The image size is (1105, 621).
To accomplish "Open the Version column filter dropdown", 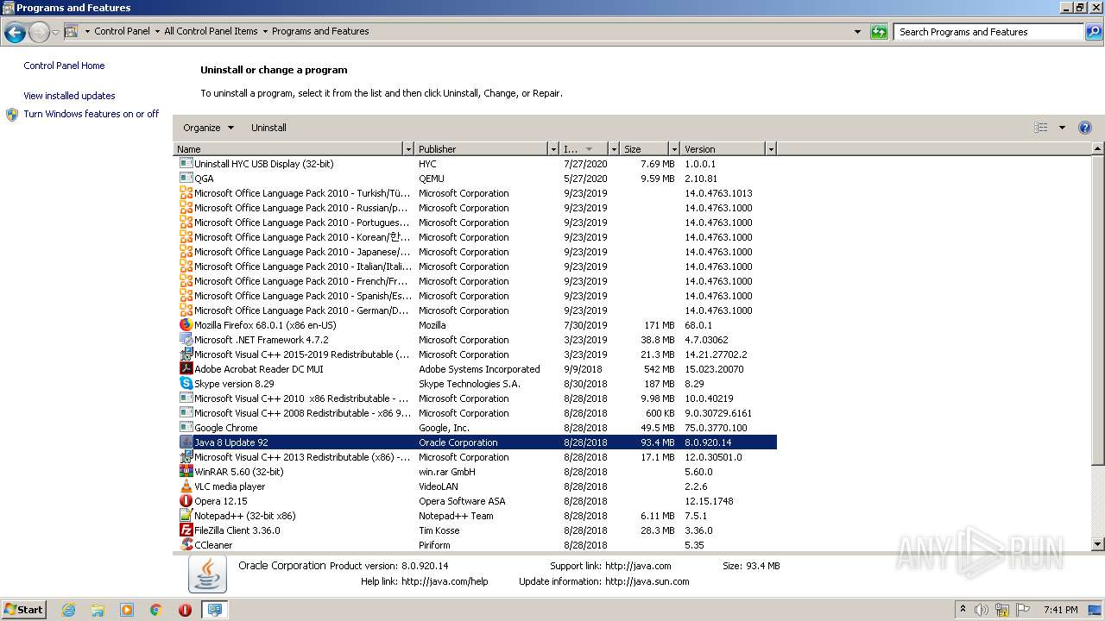I will pyautogui.click(x=771, y=149).
